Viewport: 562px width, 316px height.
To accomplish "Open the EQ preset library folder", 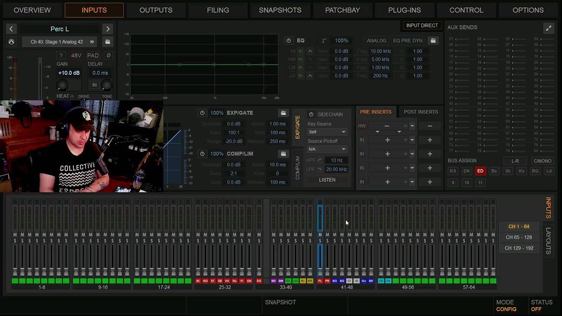I will tap(433, 41).
